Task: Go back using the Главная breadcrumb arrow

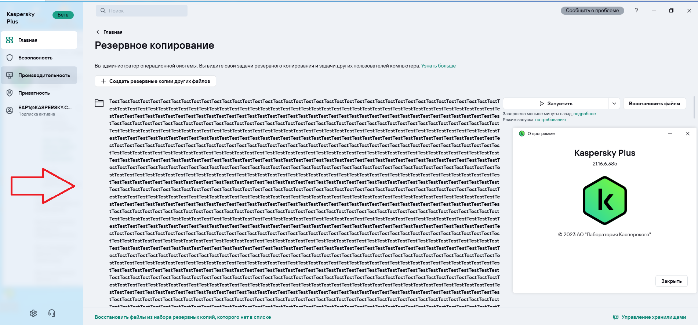Action: coord(98,32)
